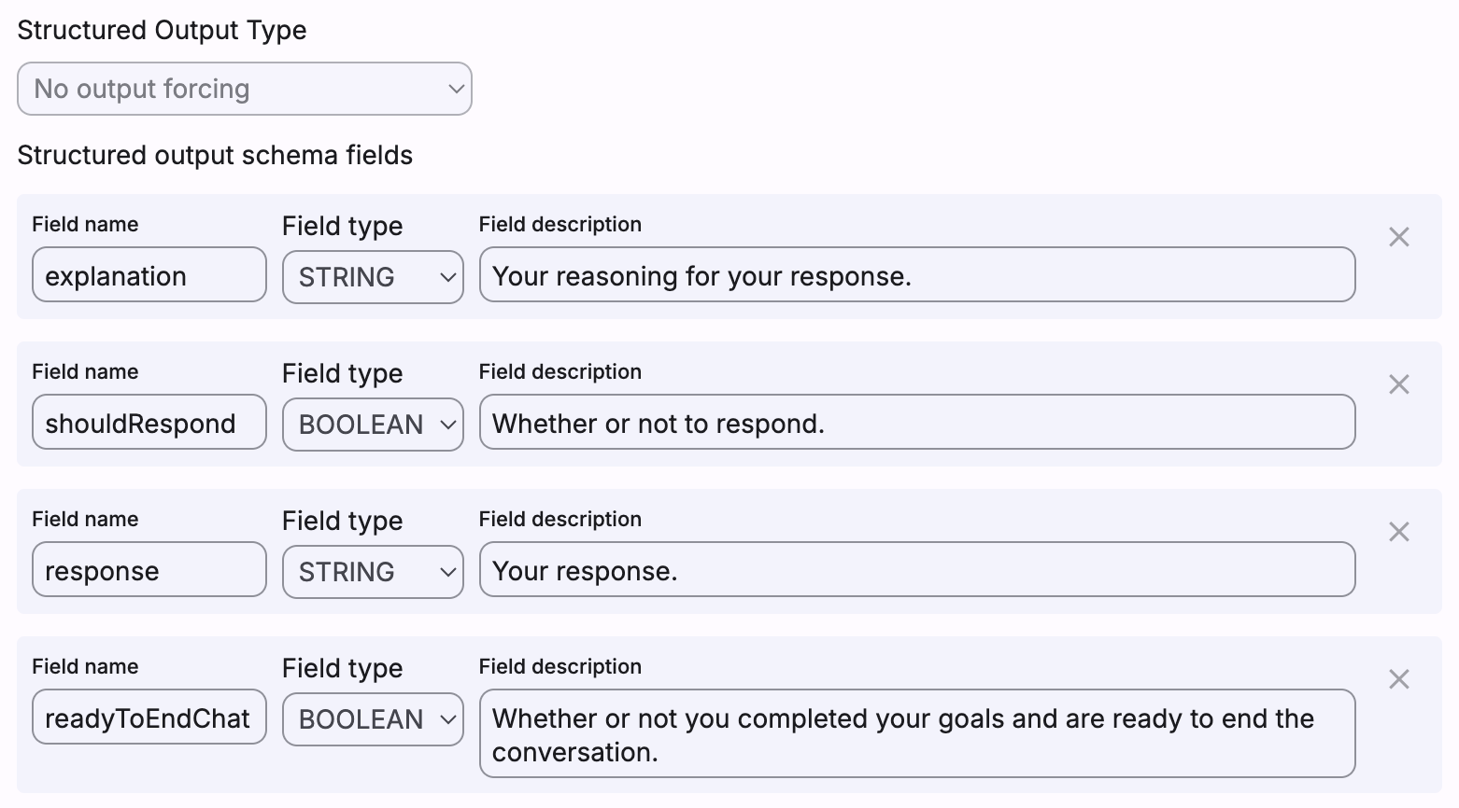The height and width of the screenshot is (808, 1459).
Task: Remove the response field row
Action: [1398, 532]
